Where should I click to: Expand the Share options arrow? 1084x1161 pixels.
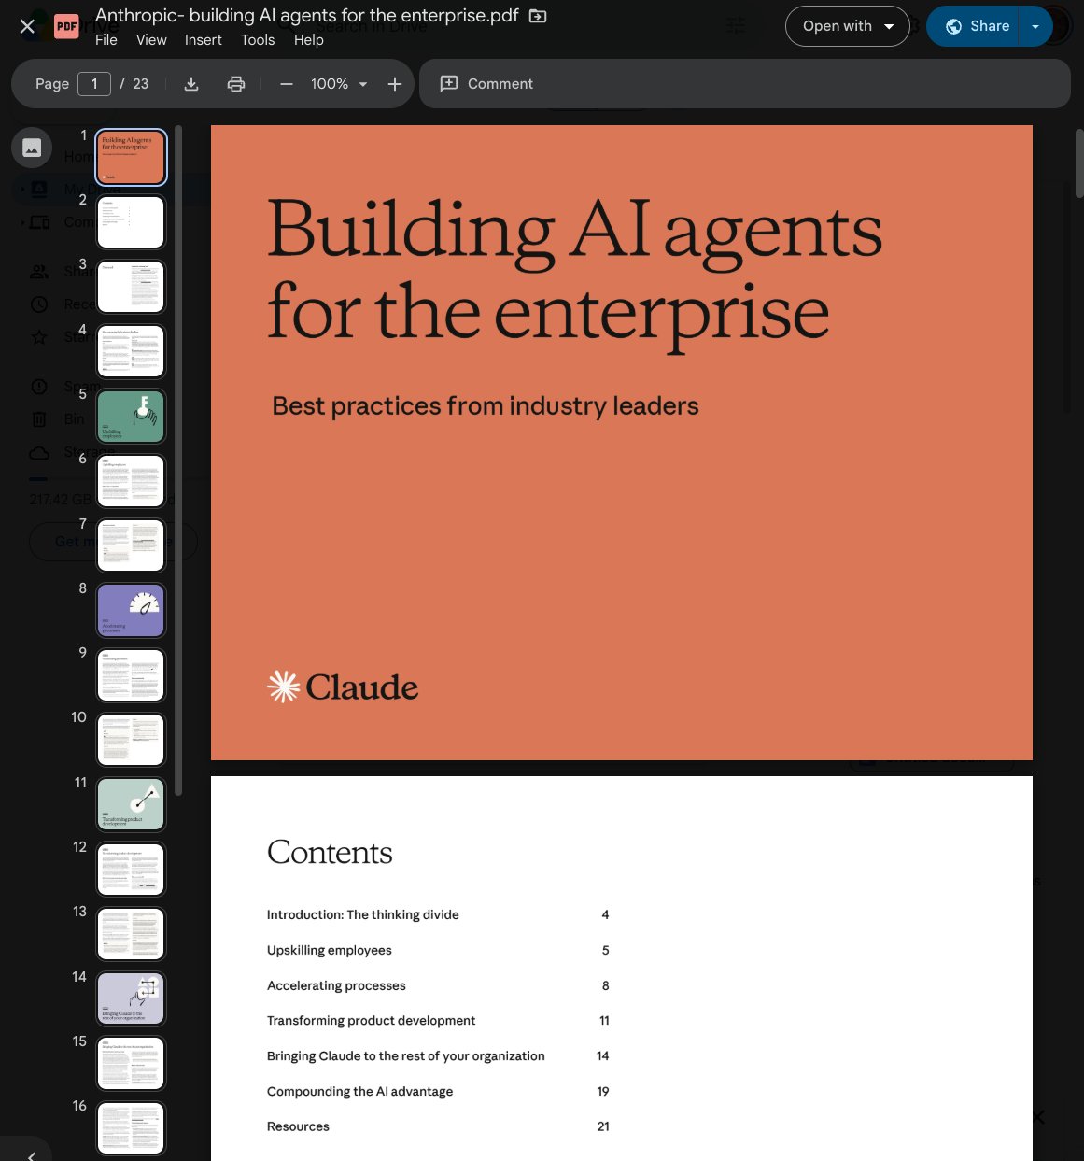tap(1035, 26)
